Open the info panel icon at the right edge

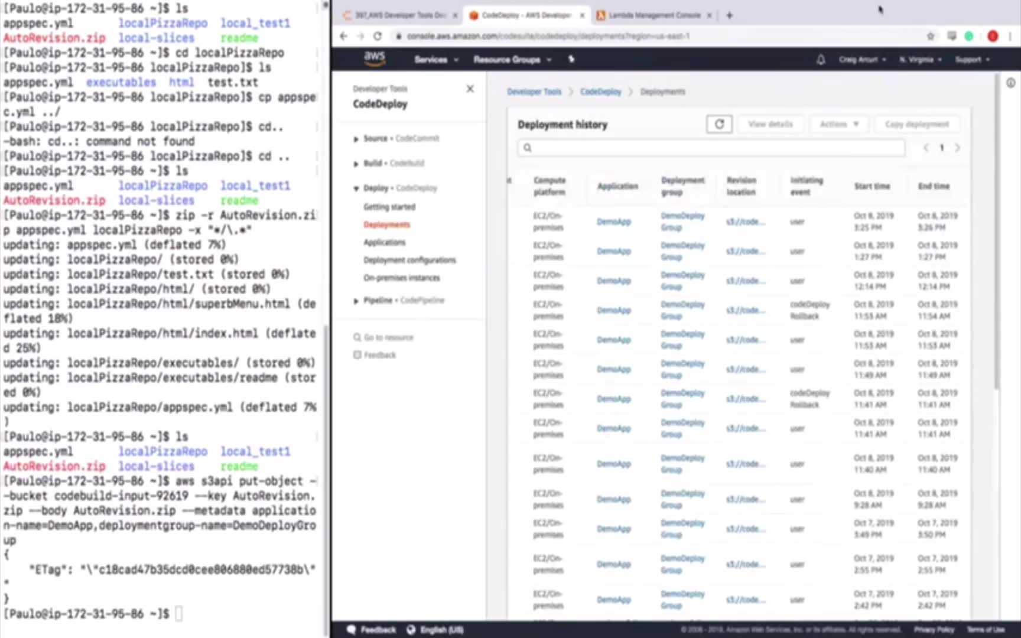[1011, 83]
